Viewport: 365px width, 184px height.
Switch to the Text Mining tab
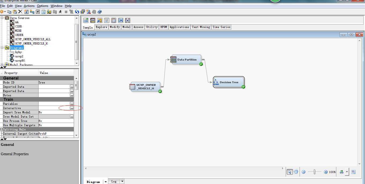201,27
